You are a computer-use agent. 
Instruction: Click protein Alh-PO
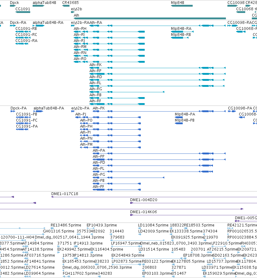(x=111, y=123)
